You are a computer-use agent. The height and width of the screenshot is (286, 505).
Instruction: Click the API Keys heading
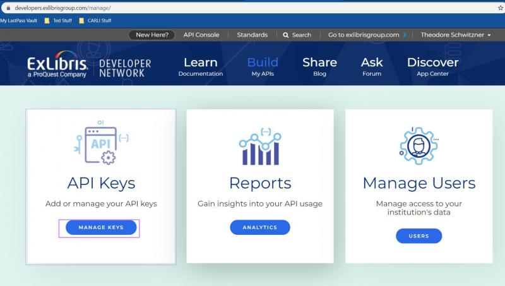101,183
